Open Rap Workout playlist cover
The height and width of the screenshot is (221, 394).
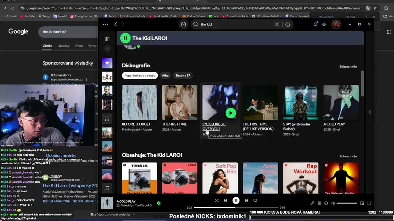(301, 178)
